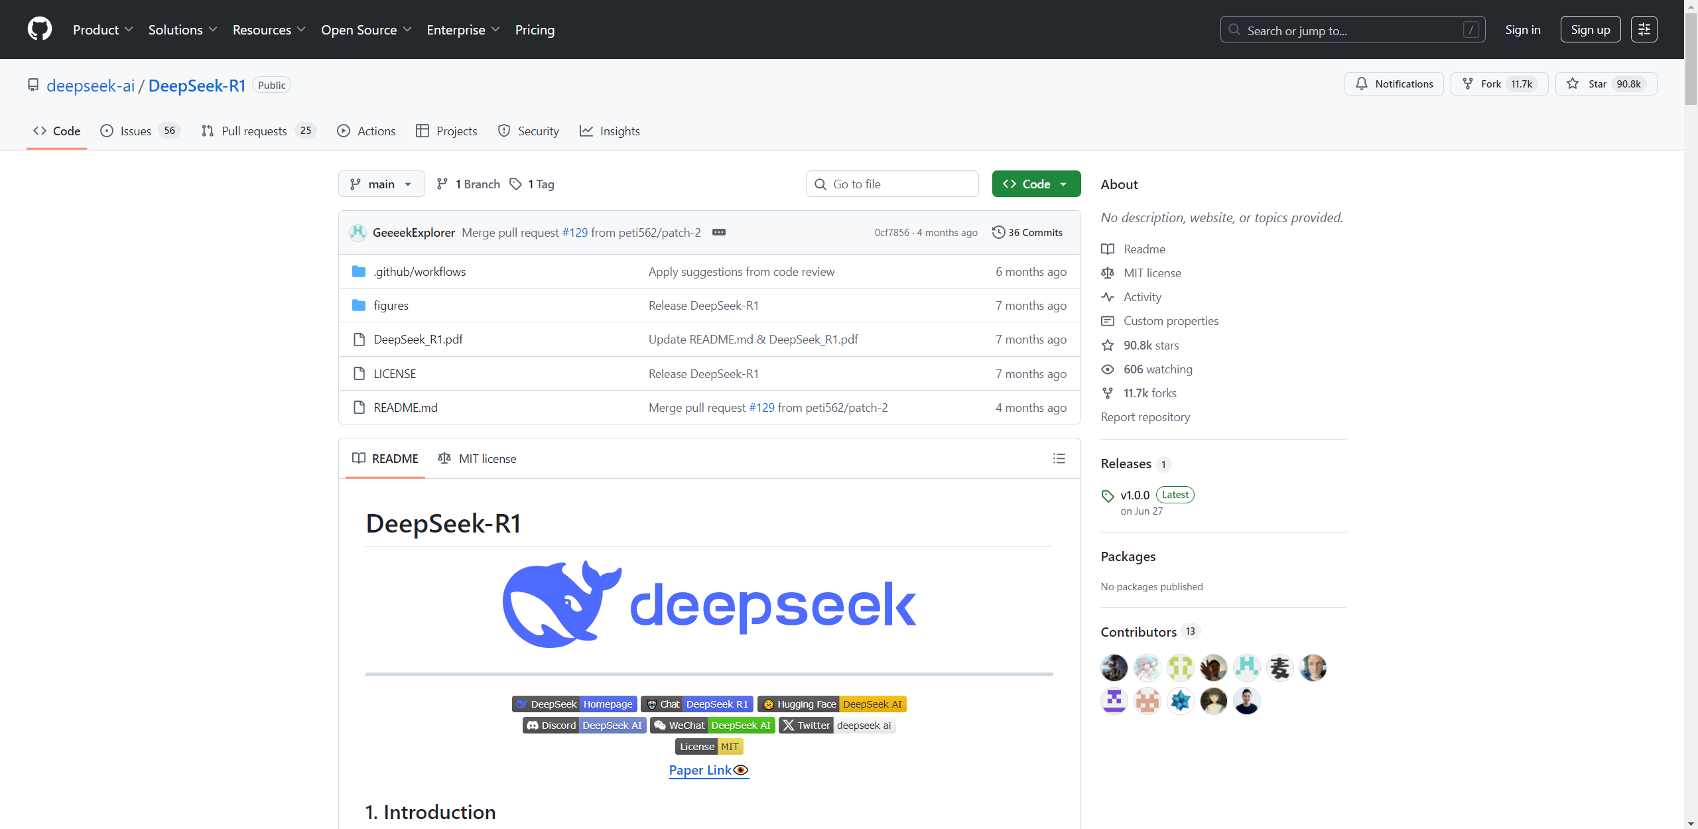Image resolution: width=1698 pixels, height=829 pixels.
Task: Toggle Notifications for this repository
Action: (x=1394, y=84)
